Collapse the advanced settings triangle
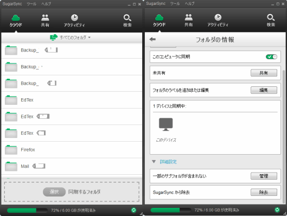The image size is (287, 216). point(154,162)
